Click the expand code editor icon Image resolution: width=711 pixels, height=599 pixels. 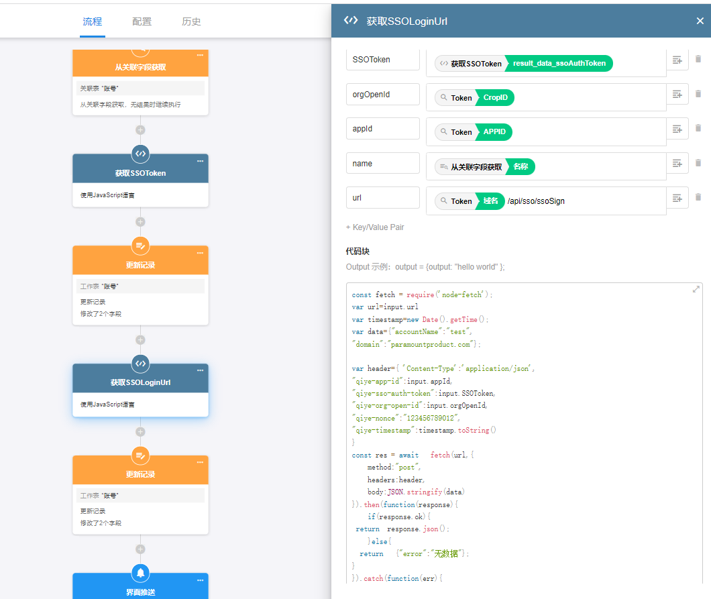[x=696, y=289]
